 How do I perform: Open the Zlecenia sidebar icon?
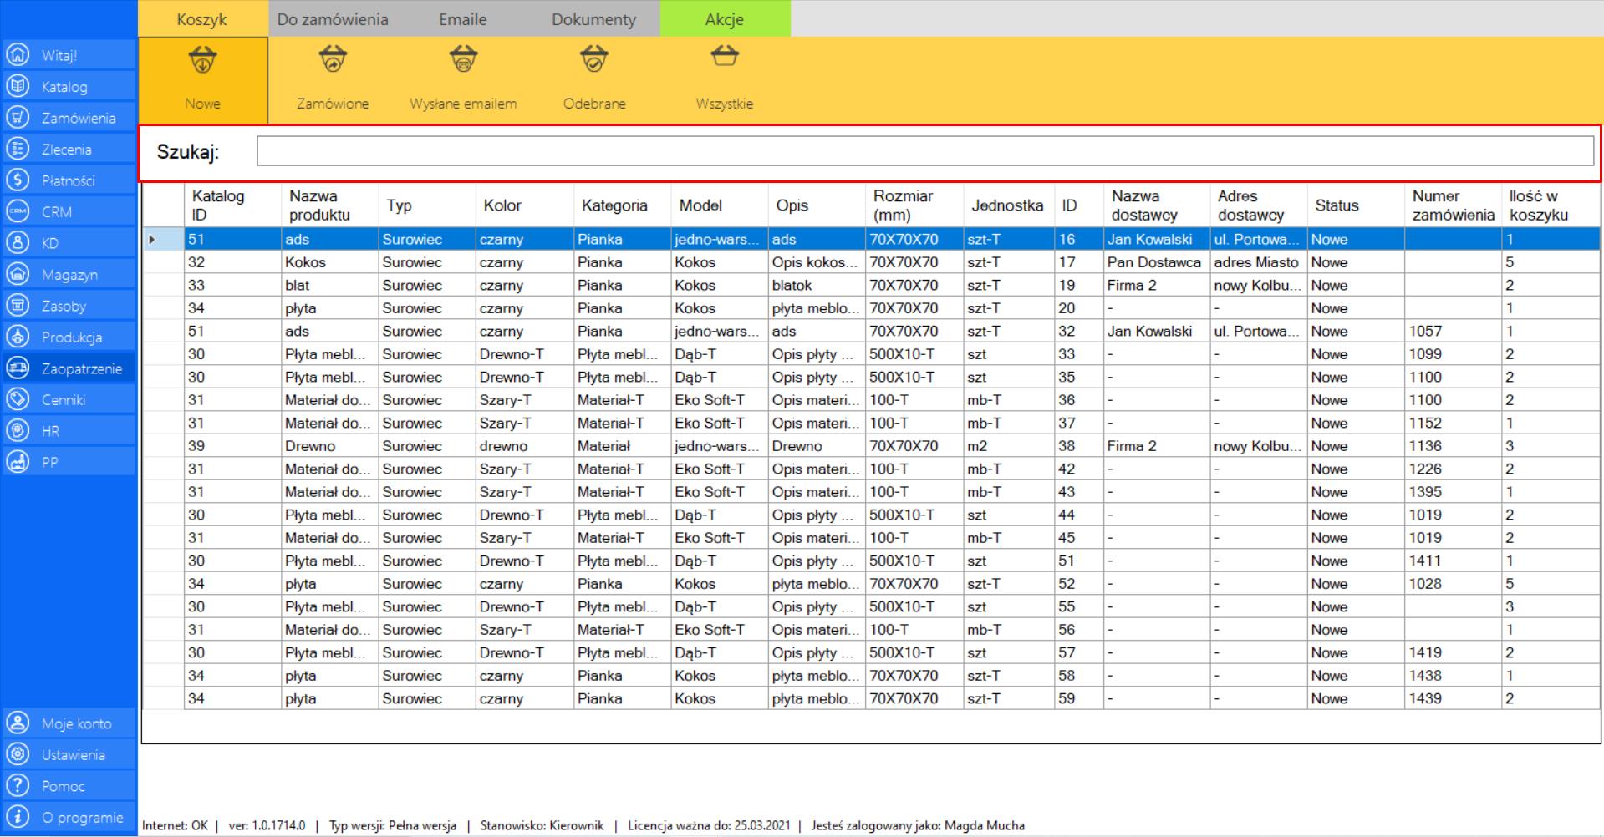[x=18, y=149]
